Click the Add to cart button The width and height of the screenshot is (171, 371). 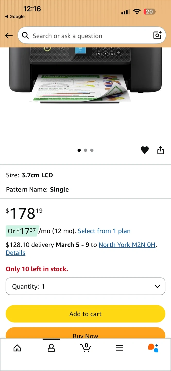coord(85,314)
